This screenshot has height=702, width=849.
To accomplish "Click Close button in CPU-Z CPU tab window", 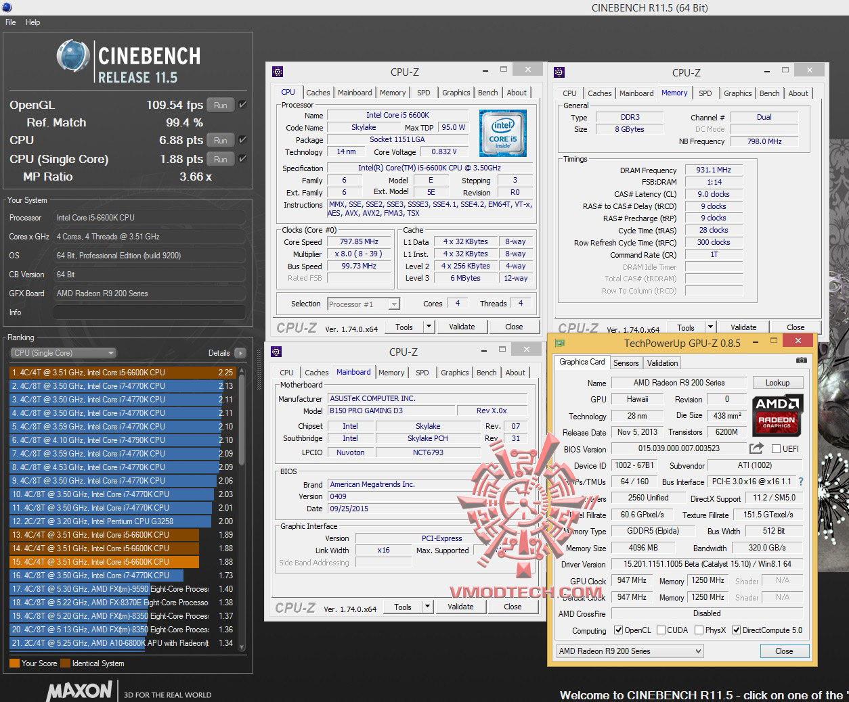I will (x=514, y=327).
